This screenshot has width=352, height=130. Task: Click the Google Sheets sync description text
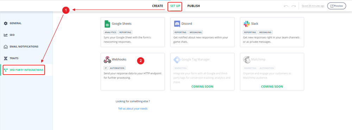pyautogui.click(x=127, y=40)
